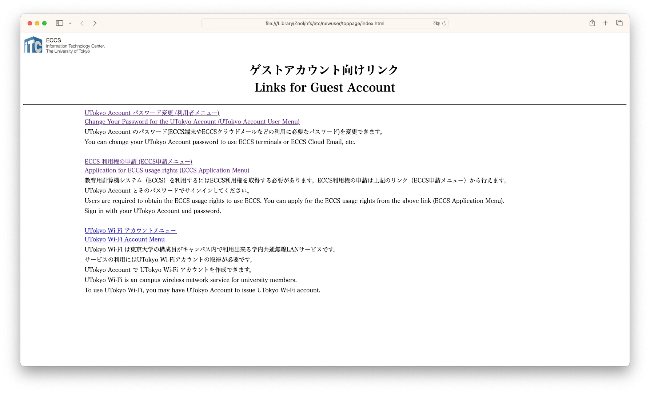This screenshot has width=650, height=393.
Task: Open the Share menu icon
Action: point(592,23)
